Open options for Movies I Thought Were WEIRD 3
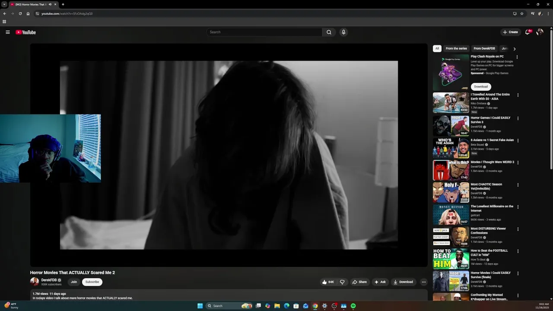This screenshot has width=553, height=311. coord(518,163)
